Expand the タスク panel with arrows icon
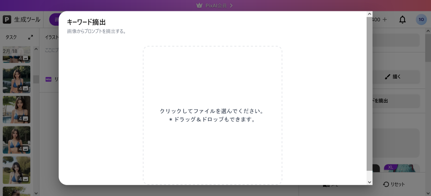Viewport: 431px width, 196px height. (x=30, y=37)
